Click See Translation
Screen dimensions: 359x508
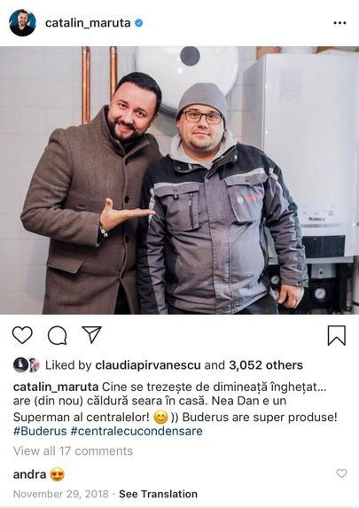pos(158,494)
